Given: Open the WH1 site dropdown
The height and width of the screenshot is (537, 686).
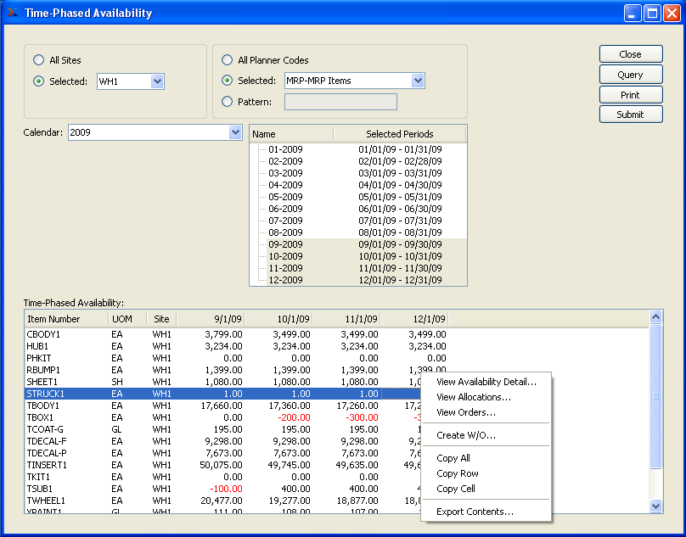Looking at the screenshot, I should click(157, 81).
